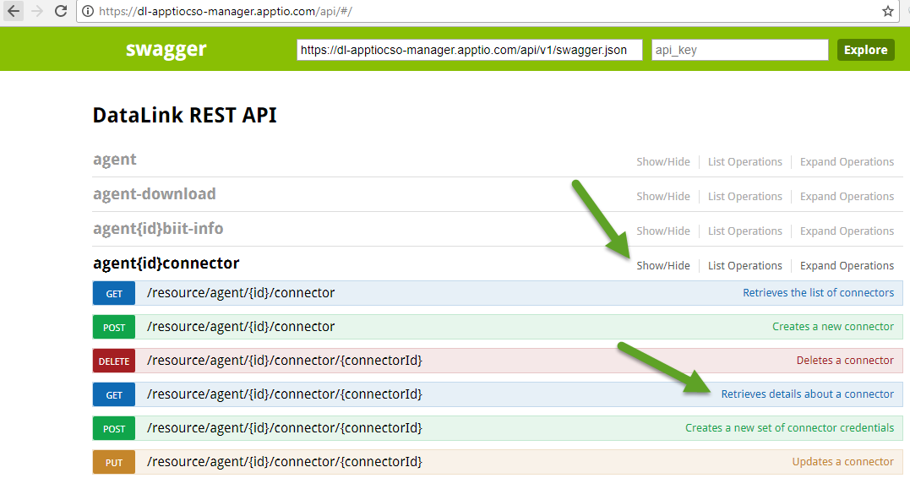
Task: Click 'Retrieves details about a connector'
Action: 807,394
